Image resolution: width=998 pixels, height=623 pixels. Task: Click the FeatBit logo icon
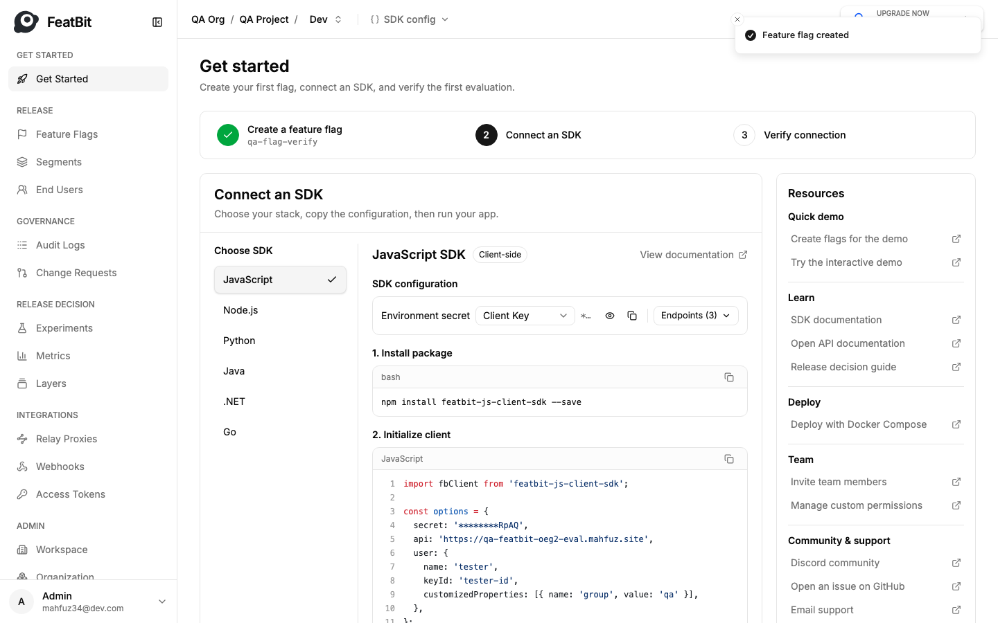[x=26, y=22]
